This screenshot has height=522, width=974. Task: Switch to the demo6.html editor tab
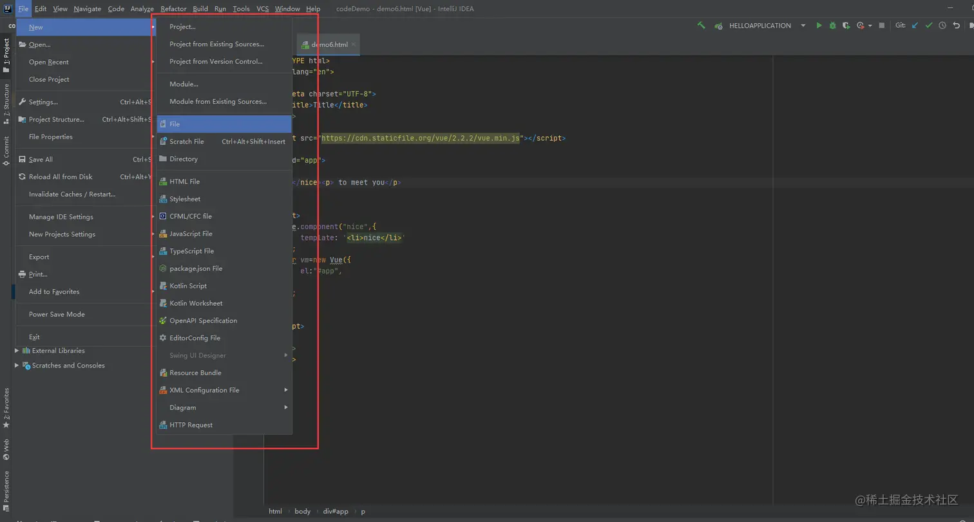click(x=329, y=45)
